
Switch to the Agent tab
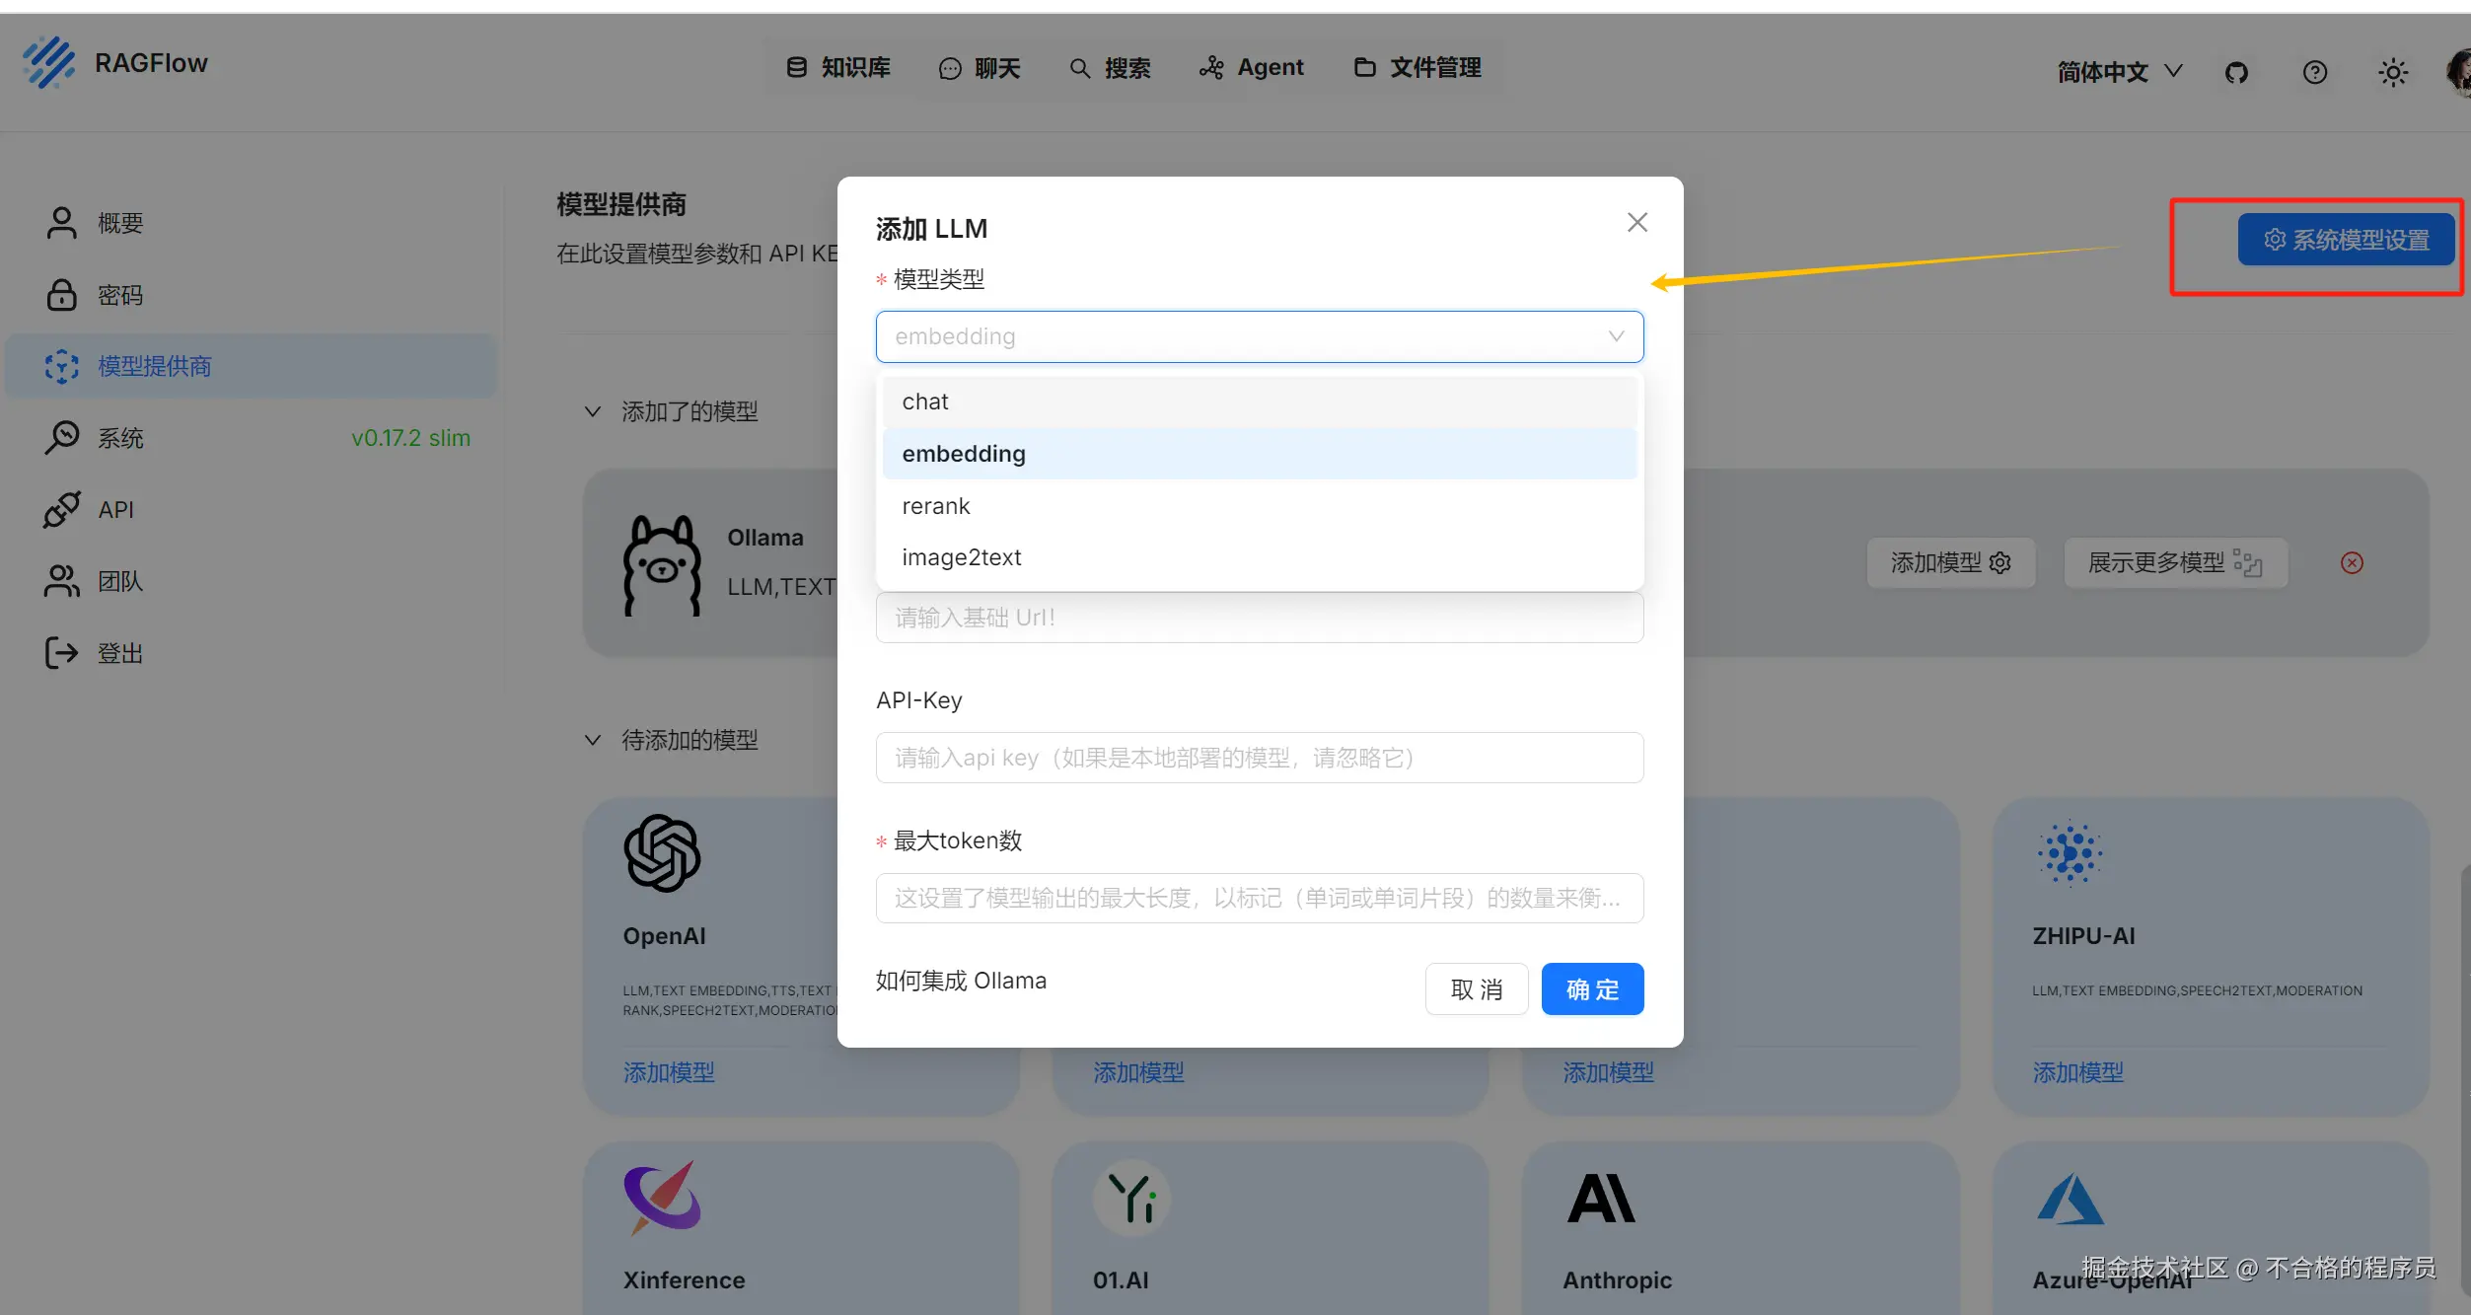1251,67
